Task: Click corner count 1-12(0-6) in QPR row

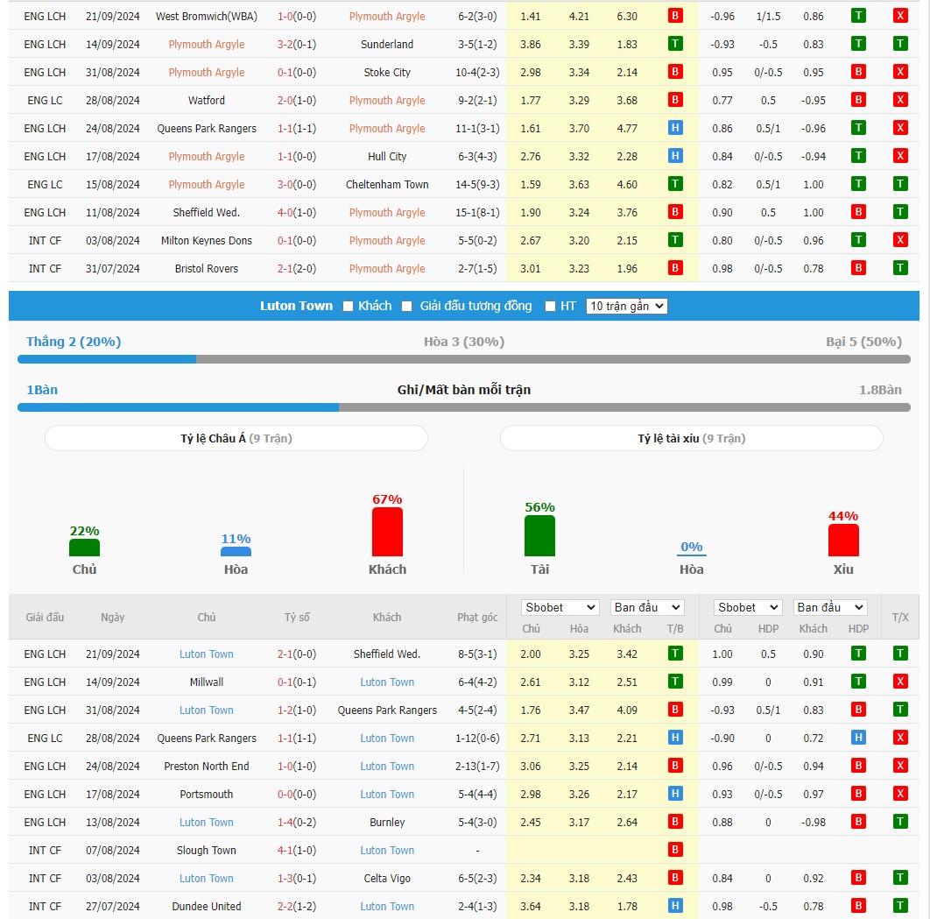Action: (477, 739)
